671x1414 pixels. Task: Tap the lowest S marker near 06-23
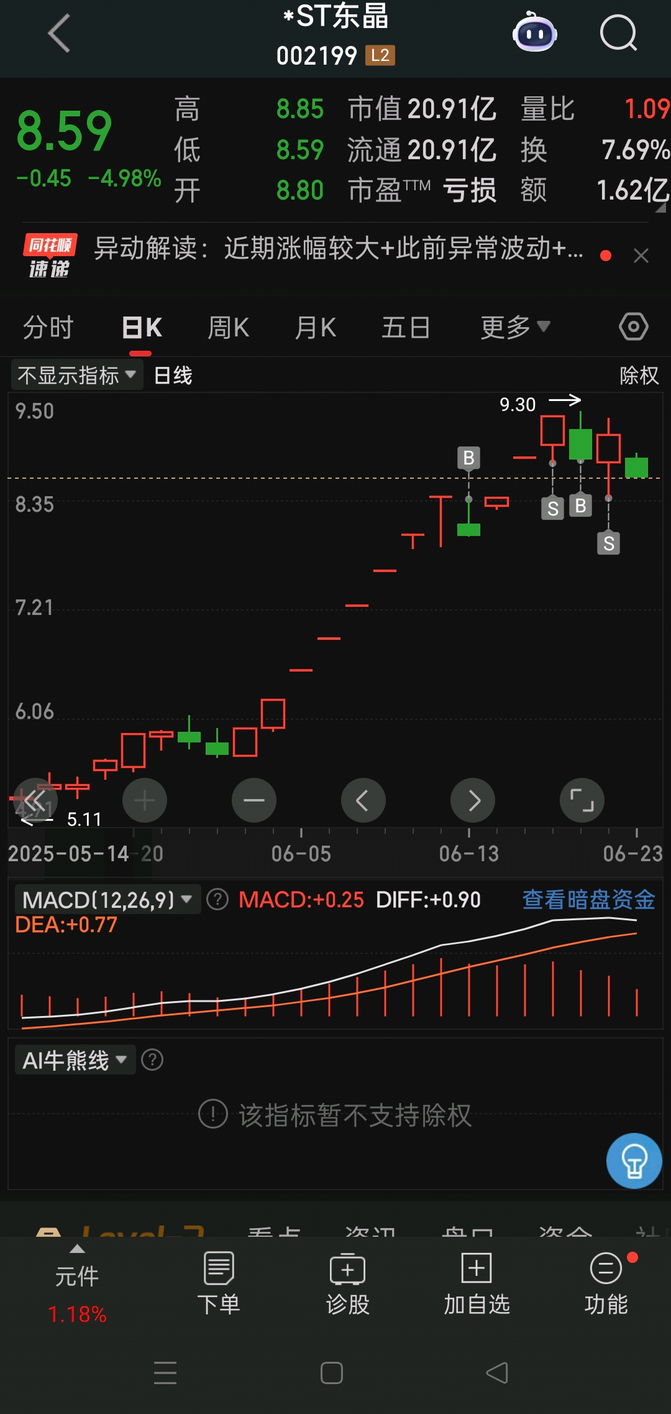coord(609,543)
